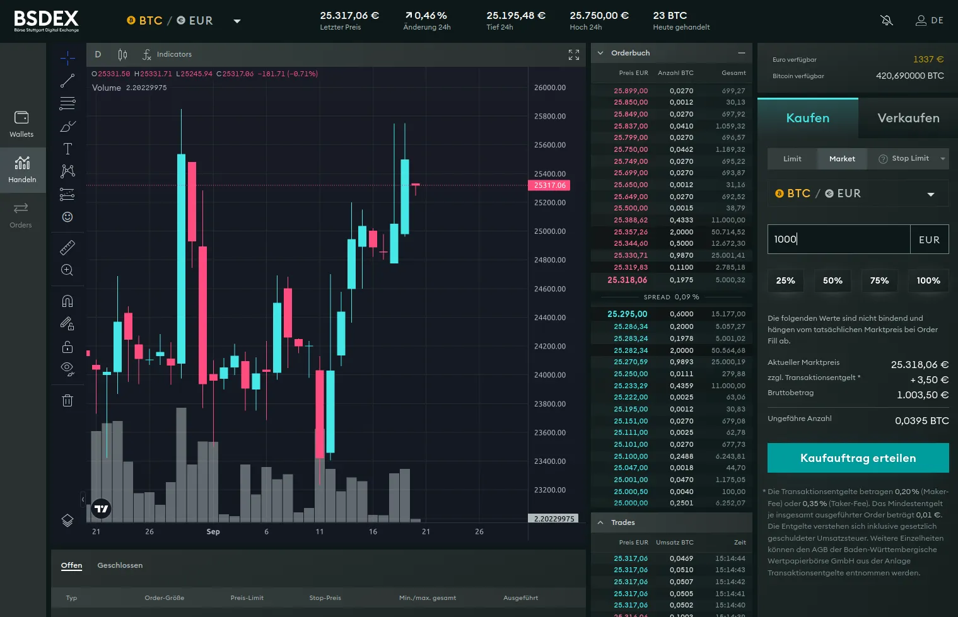Expand the BTC/EUR pair selector
Image resolution: width=958 pixels, height=617 pixels.
coord(237,21)
